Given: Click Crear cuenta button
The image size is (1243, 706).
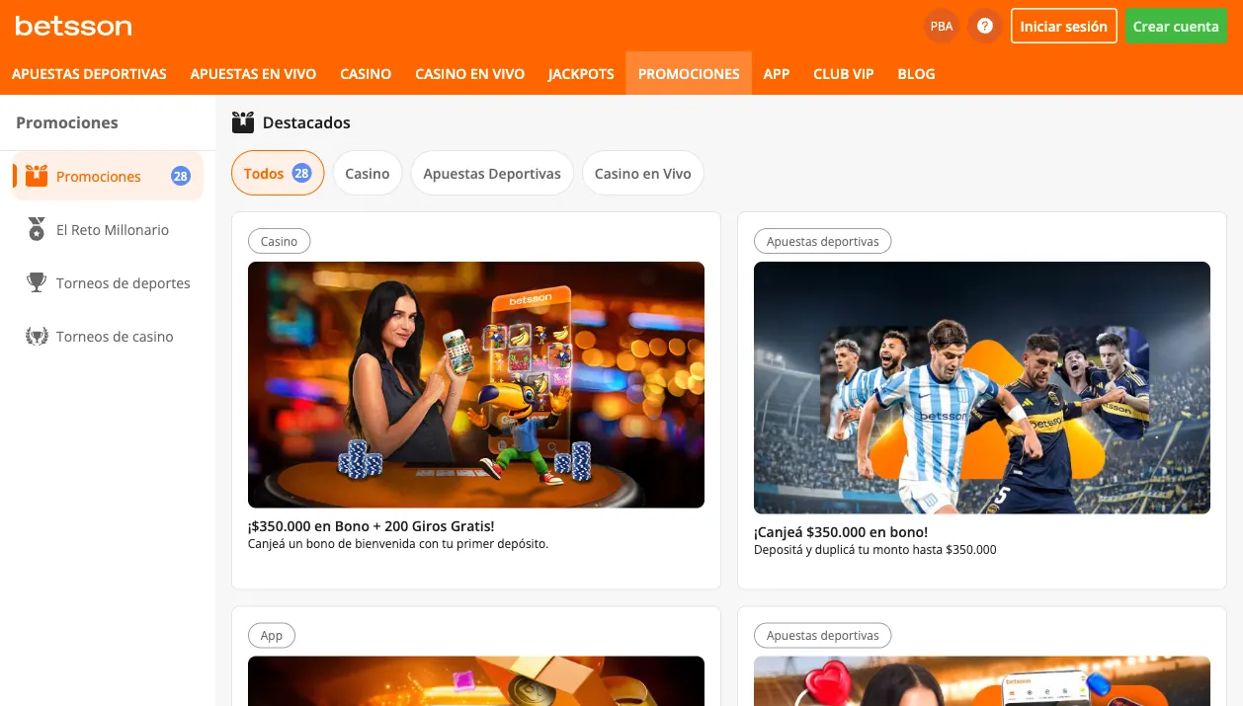Looking at the screenshot, I should (1176, 27).
